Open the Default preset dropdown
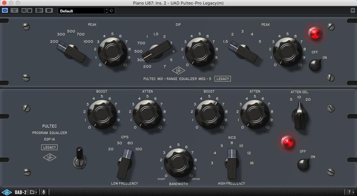Image resolution: width=357 pixels, height=196 pixels. [x=81, y=11]
